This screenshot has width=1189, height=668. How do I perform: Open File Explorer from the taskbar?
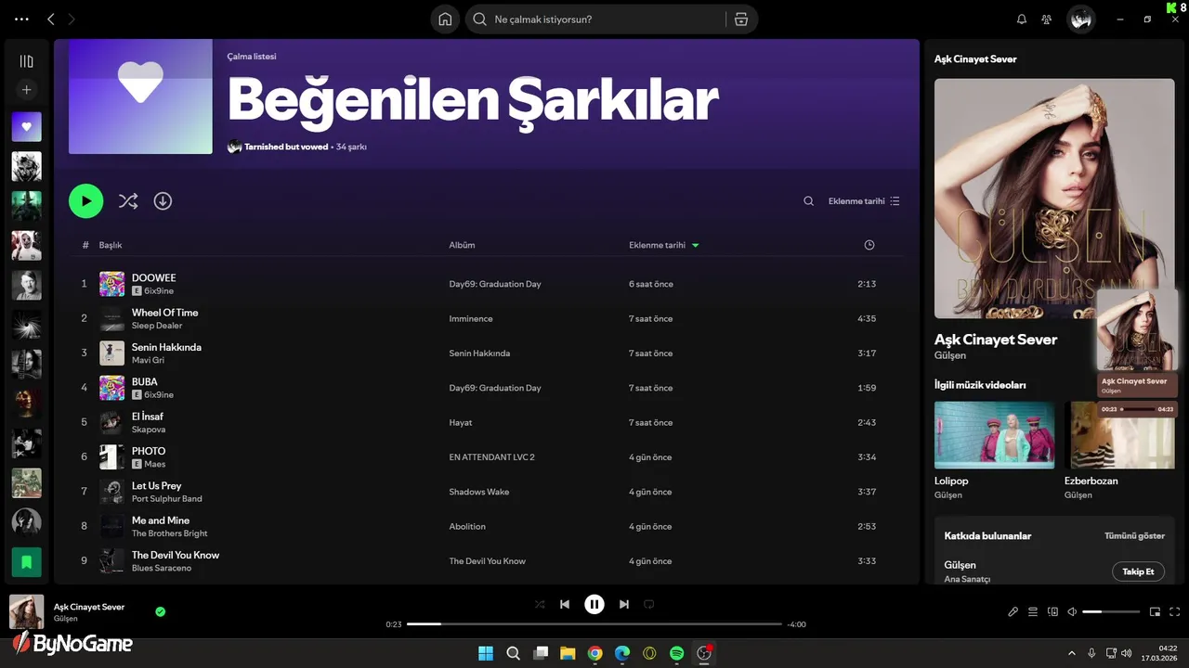click(568, 653)
